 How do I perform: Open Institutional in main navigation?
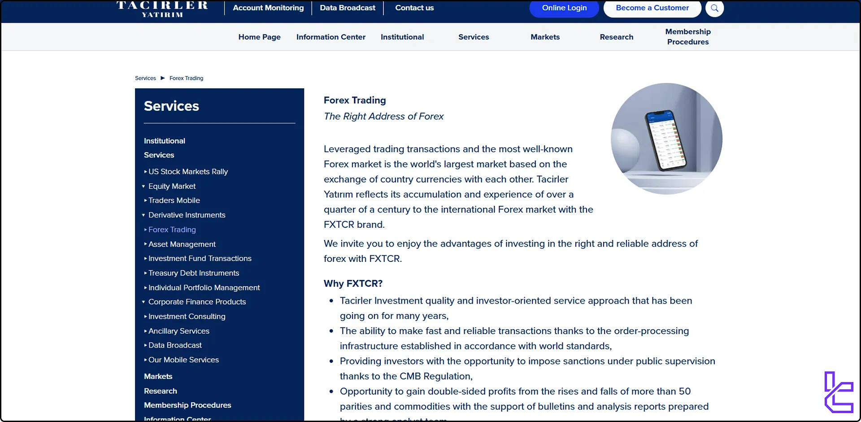point(402,37)
